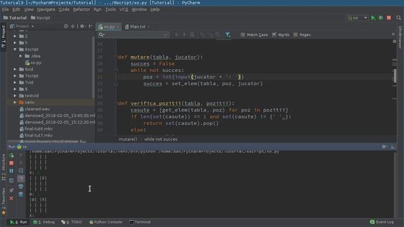
Task: Toggle the Regex checkbox
Action: pyautogui.click(x=295, y=35)
